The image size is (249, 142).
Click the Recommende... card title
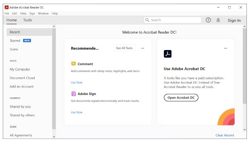pos(85,48)
